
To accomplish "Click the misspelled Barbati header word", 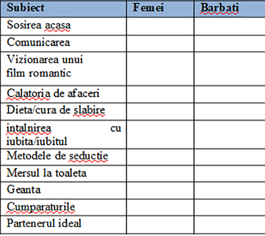I will [219, 8].
